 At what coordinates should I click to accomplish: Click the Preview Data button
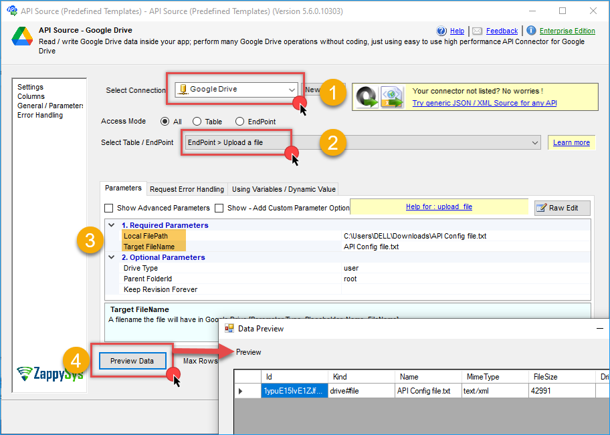click(132, 361)
